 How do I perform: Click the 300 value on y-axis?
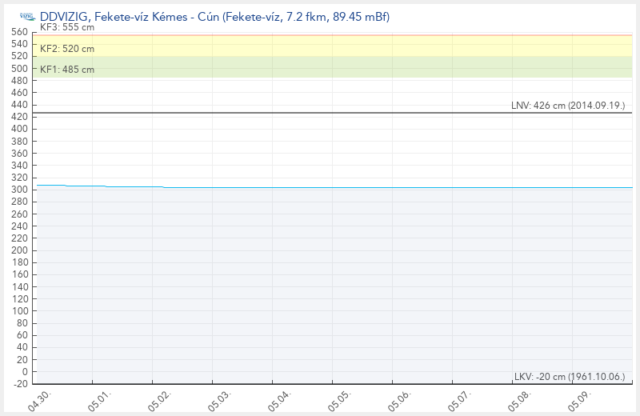pos(19,190)
